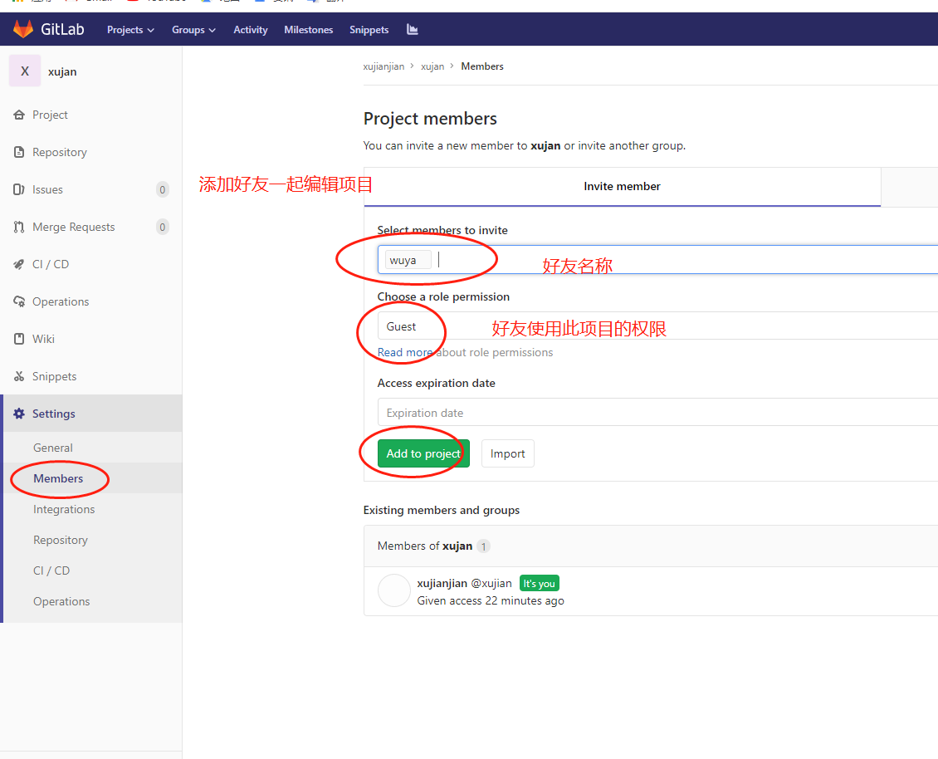This screenshot has height=759, width=938.
Task: Click the Expiration date field
Action: coord(658,413)
